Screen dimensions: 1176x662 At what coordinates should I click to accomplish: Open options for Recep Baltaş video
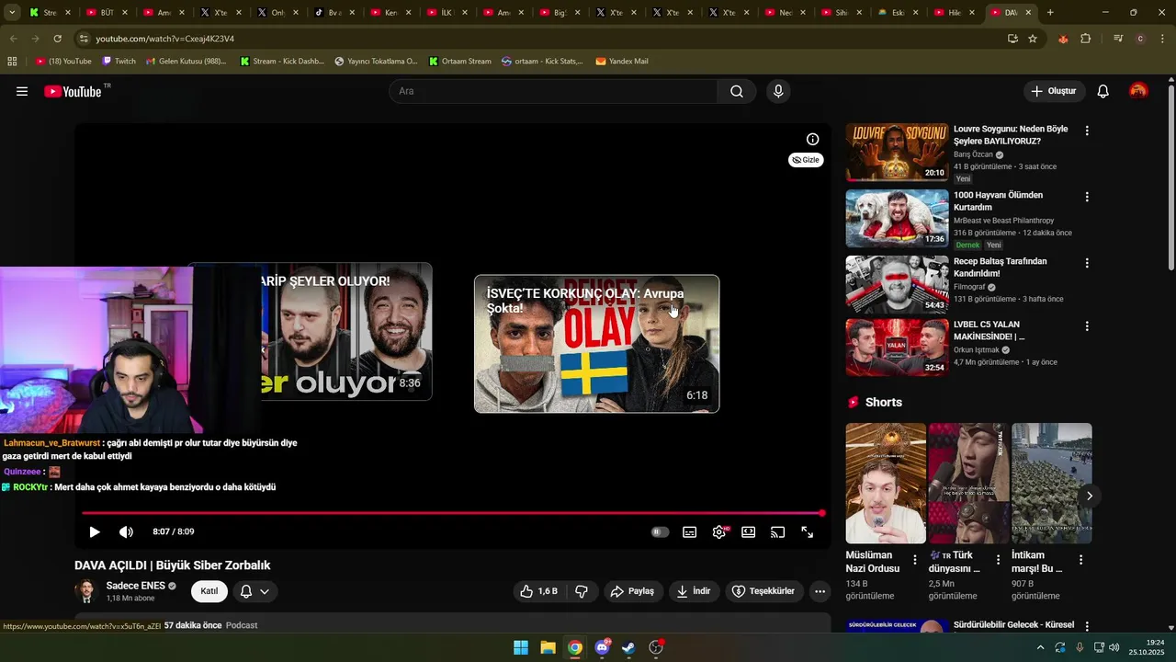tap(1087, 263)
